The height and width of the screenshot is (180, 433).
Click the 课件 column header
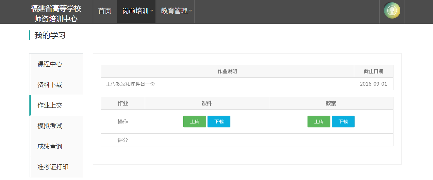point(207,103)
